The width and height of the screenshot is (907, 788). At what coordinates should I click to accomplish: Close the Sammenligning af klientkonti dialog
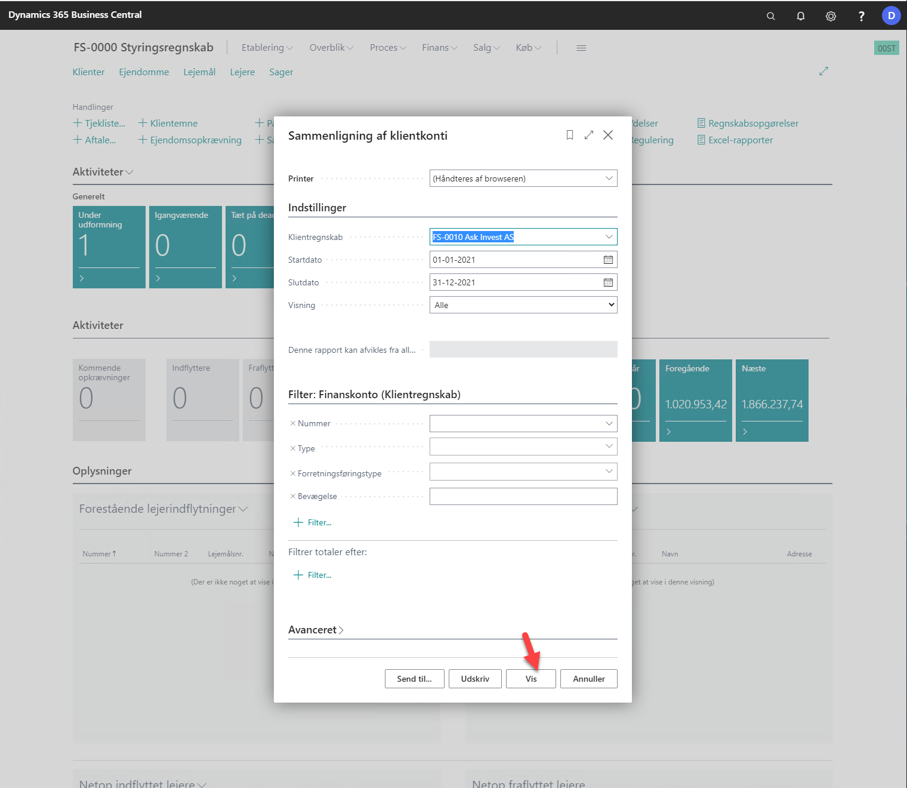tap(608, 135)
